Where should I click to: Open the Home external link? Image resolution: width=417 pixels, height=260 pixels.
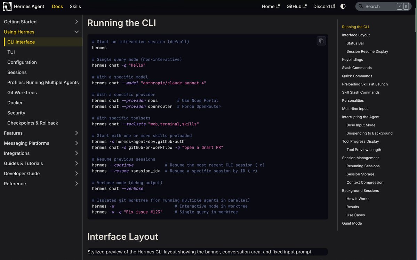(x=271, y=6)
